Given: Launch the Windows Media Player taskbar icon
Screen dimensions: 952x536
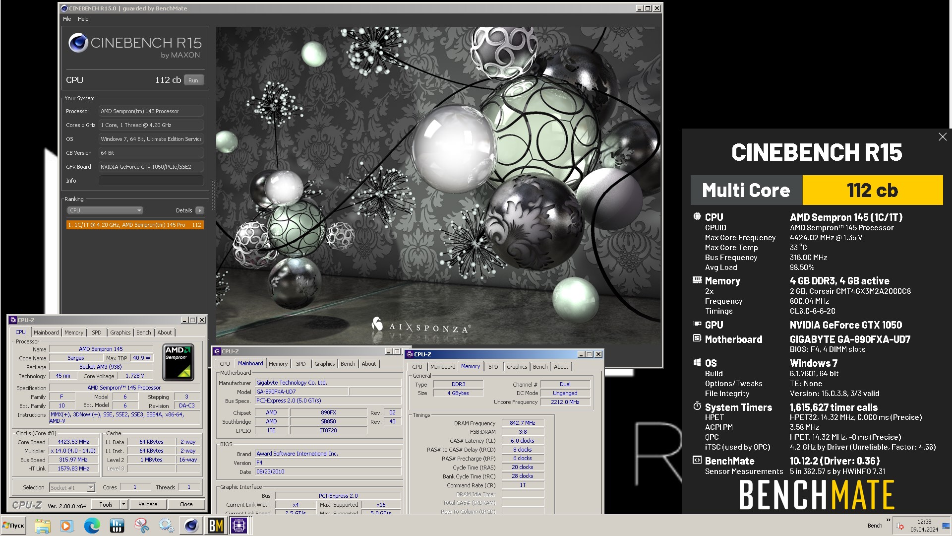Looking at the screenshot, I should pos(66,526).
